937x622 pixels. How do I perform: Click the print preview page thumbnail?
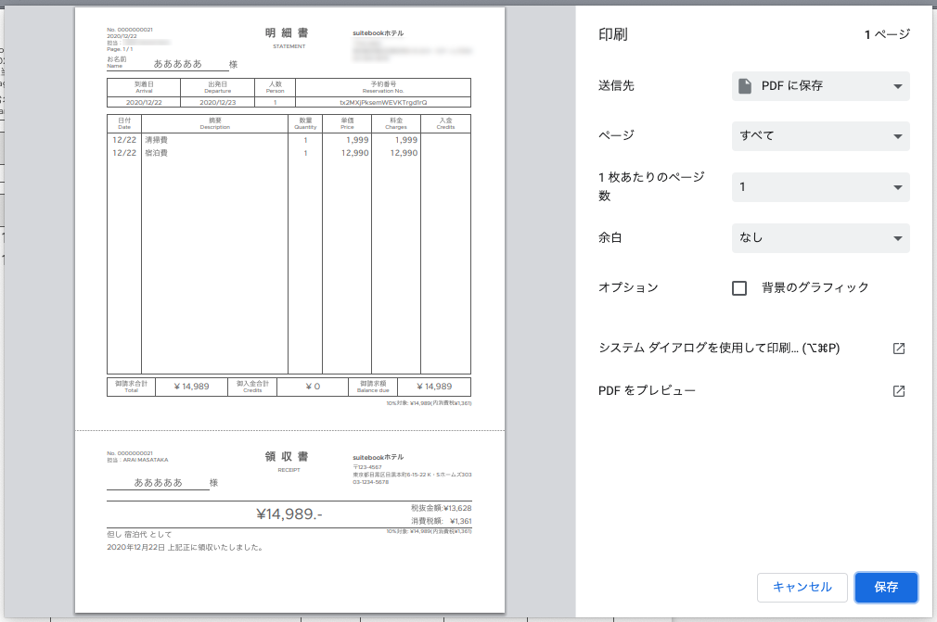pos(289,310)
